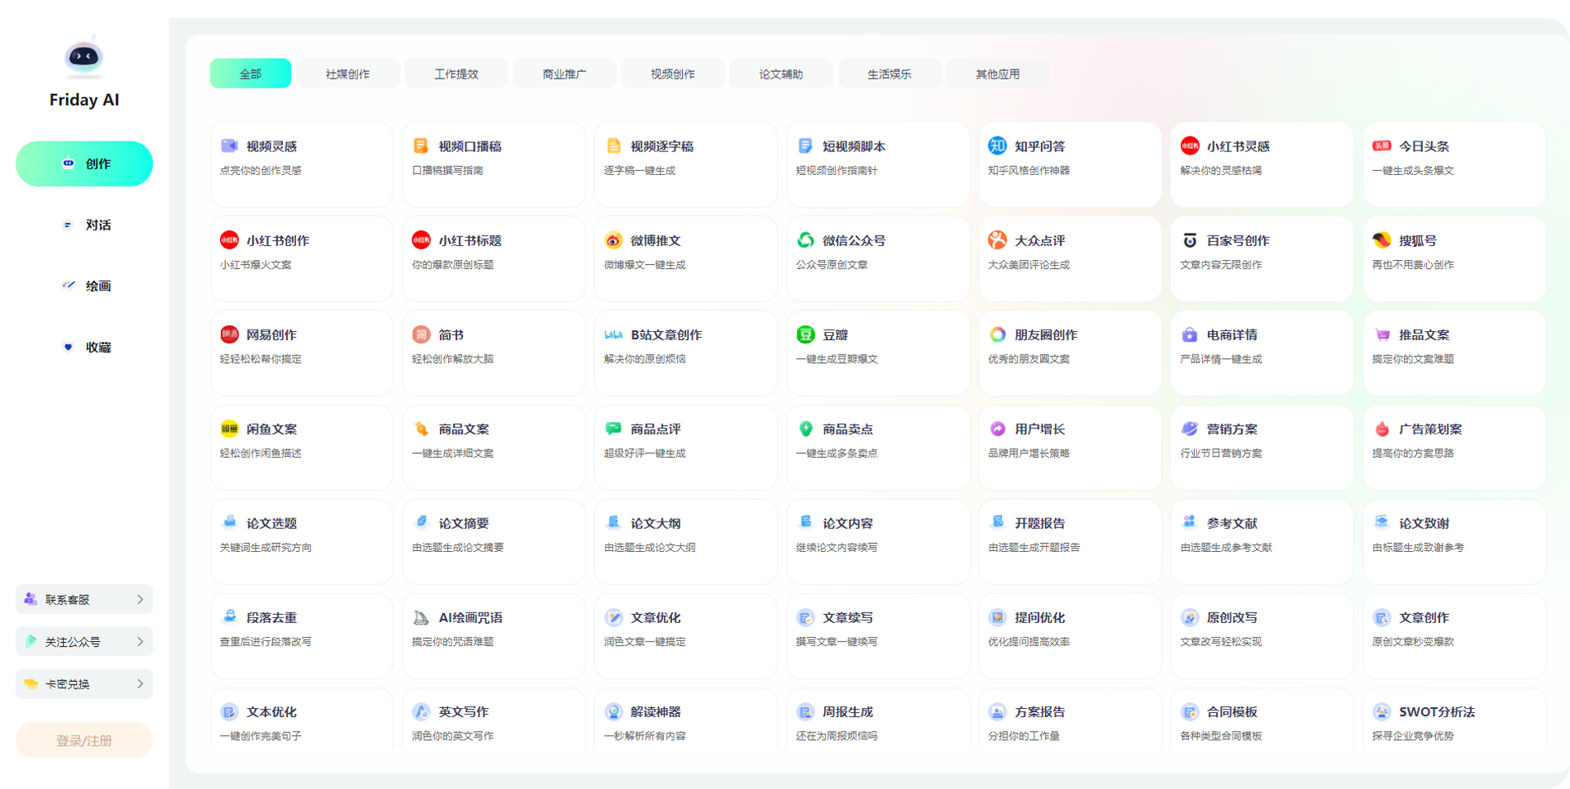Image resolution: width=1570 pixels, height=789 pixels.
Task: Select the 微博推文 icon
Action: coord(612,240)
